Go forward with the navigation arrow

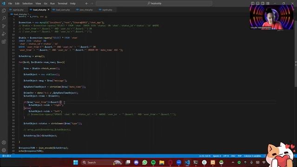point(92,3)
